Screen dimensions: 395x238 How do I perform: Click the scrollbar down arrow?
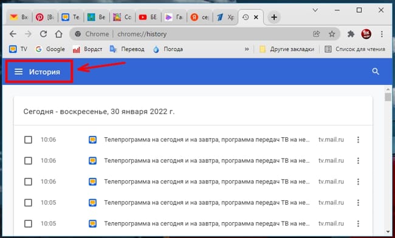point(388,231)
